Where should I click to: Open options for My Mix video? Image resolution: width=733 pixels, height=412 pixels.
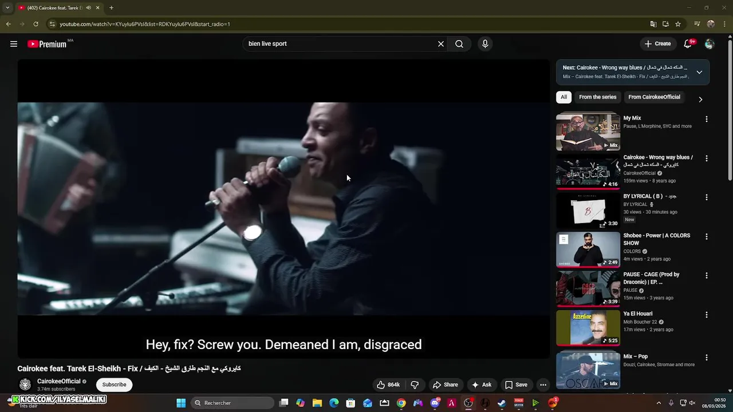click(x=706, y=119)
